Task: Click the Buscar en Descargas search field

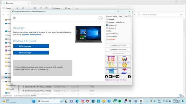Action: [x=162, y=15]
